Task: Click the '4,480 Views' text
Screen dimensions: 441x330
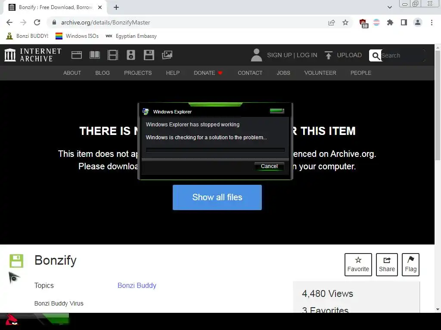Action: (327, 293)
